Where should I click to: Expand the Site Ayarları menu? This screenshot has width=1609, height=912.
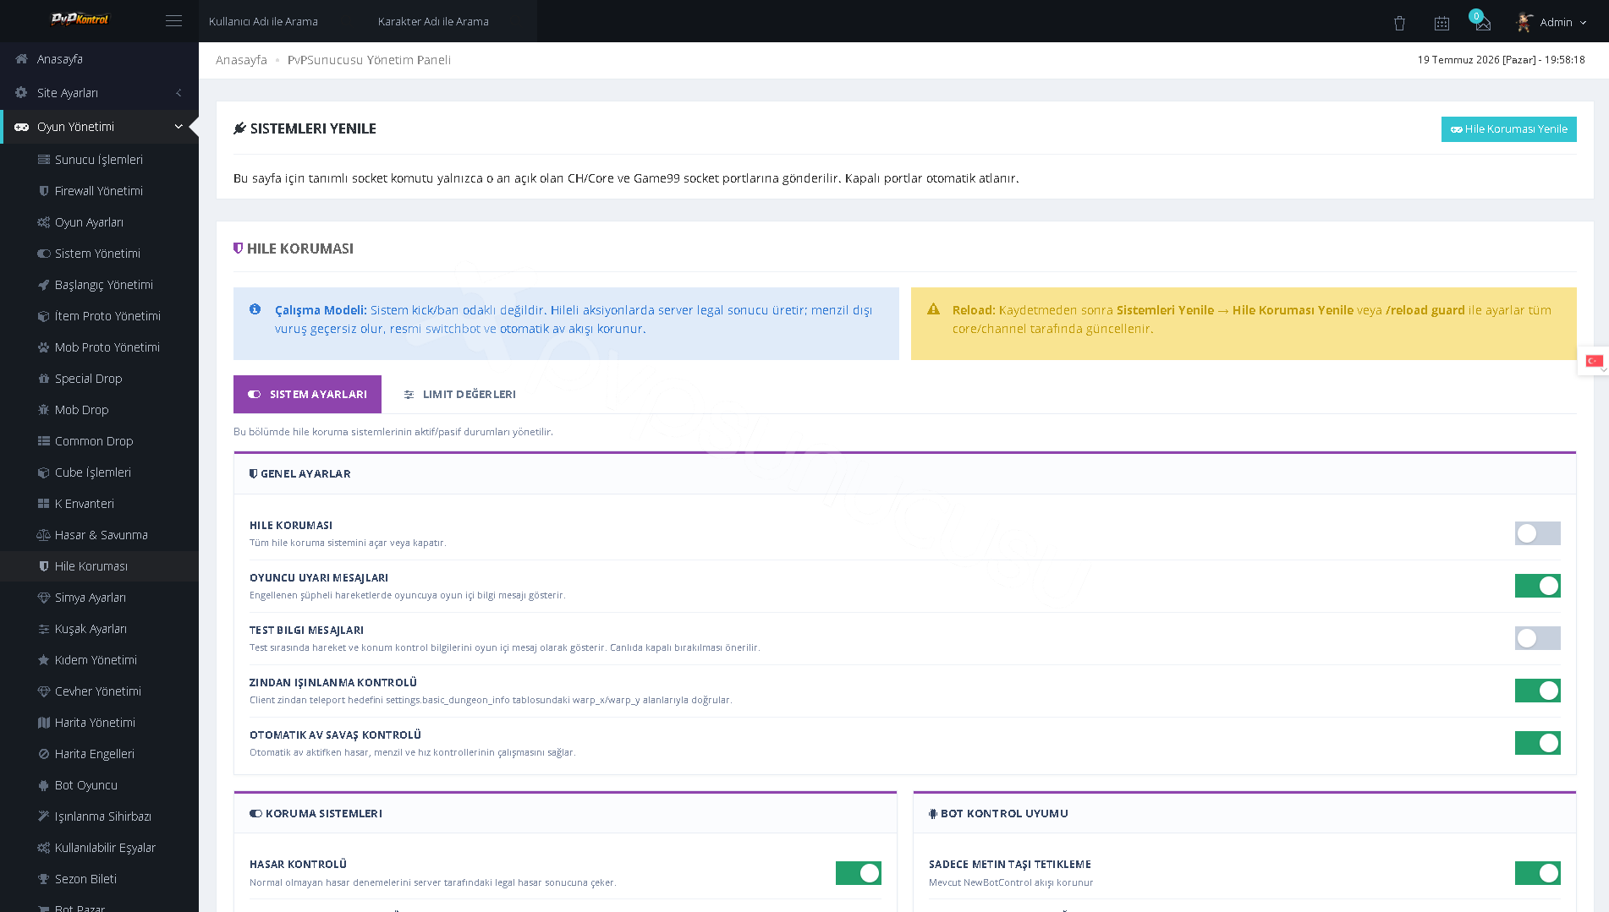(99, 93)
